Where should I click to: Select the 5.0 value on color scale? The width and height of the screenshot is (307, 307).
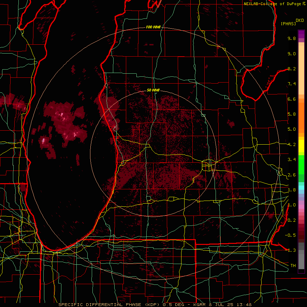click(x=292, y=129)
